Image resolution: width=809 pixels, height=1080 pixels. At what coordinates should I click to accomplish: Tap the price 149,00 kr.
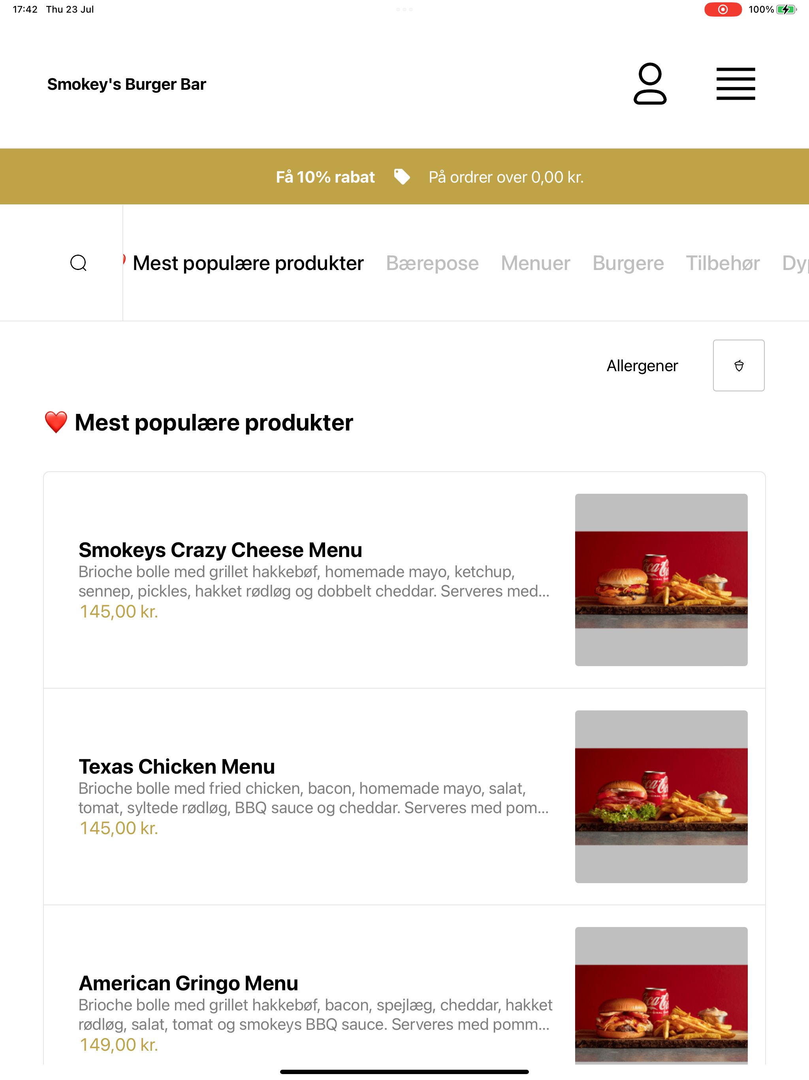tap(119, 1045)
